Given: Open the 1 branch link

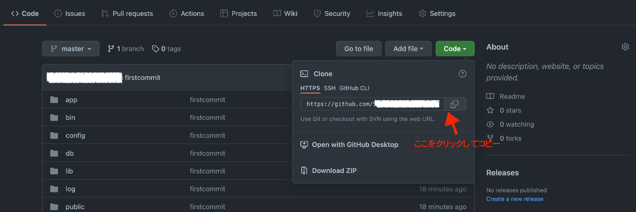Looking at the screenshot, I should coord(125,49).
